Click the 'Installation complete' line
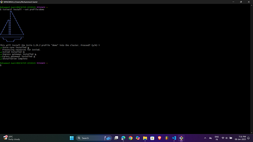The image size is (253, 142). tap(14, 59)
